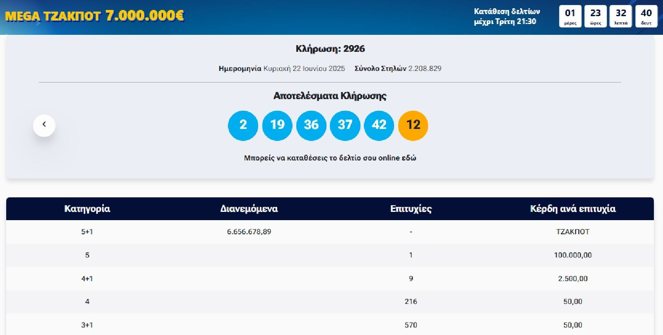Click the blue number 42 ball
The image size is (663, 335).
point(379,125)
